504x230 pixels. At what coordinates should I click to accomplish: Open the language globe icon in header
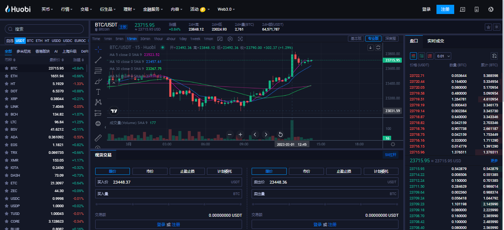coord(491,9)
